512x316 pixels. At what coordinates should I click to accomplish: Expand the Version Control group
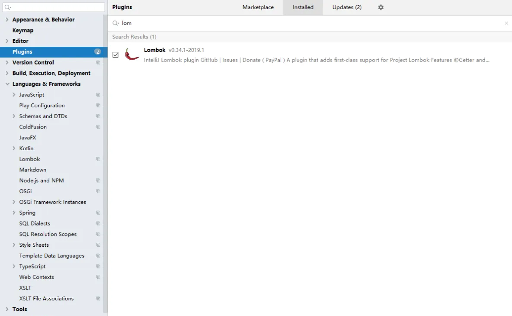click(7, 62)
